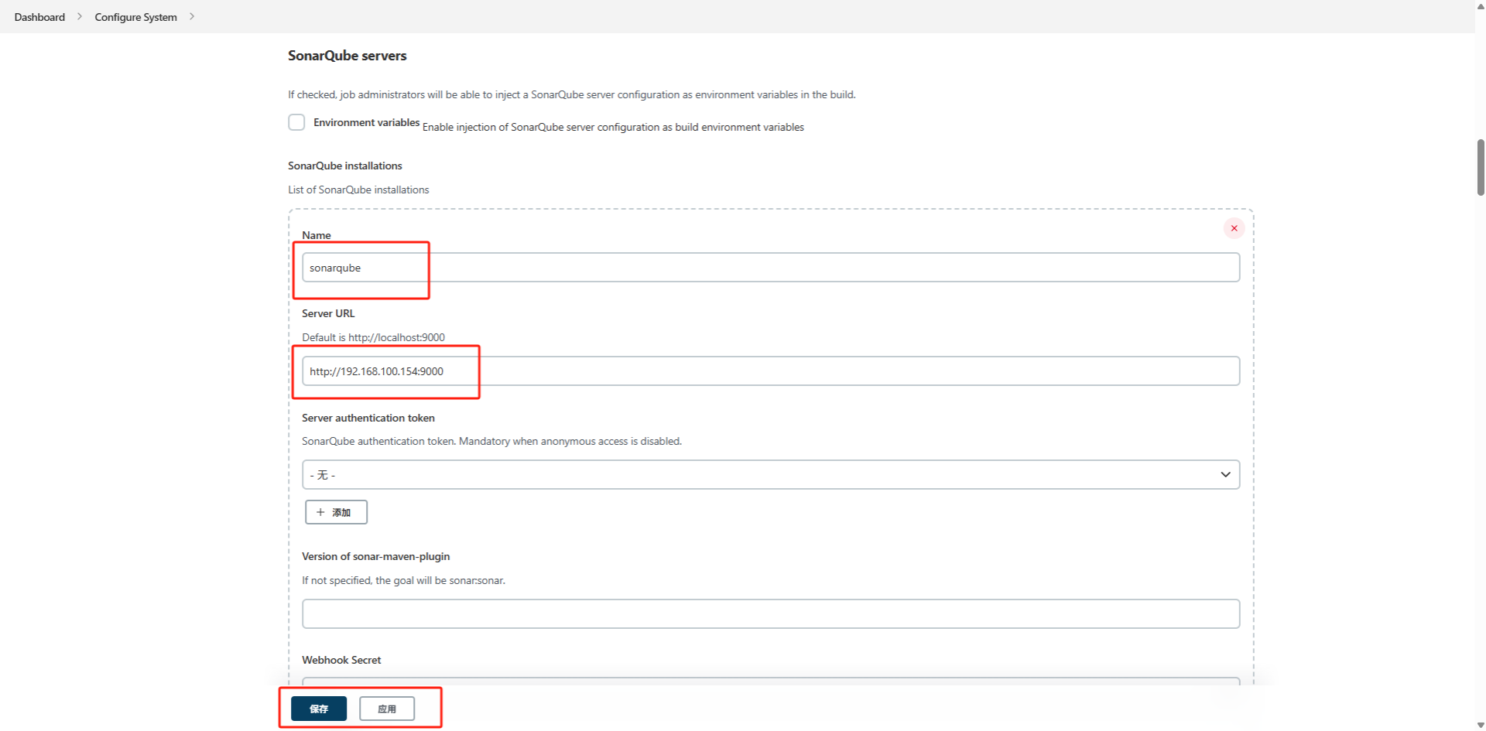Click 'Default is http://localhost:9000' hint text
The height and width of the screenshot is (731, 1486).
373,337
